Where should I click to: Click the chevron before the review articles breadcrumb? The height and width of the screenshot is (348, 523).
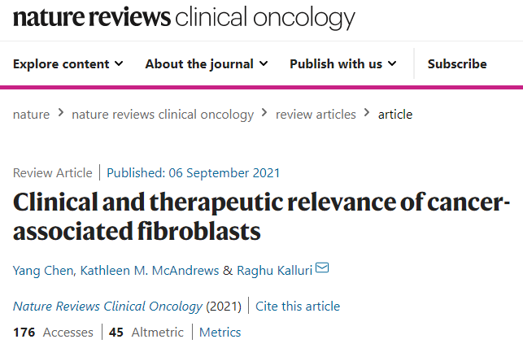pos(264,113)
